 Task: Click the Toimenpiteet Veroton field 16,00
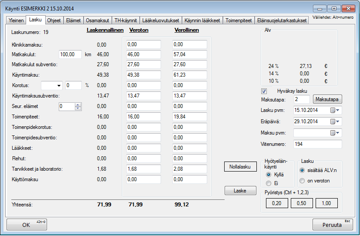(144, 117)
